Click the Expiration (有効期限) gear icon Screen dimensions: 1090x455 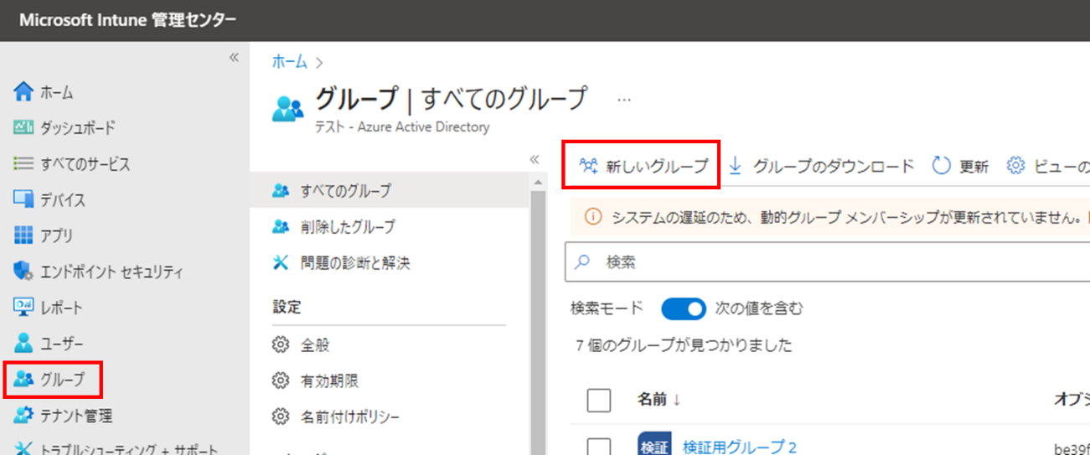click(281, 381)
